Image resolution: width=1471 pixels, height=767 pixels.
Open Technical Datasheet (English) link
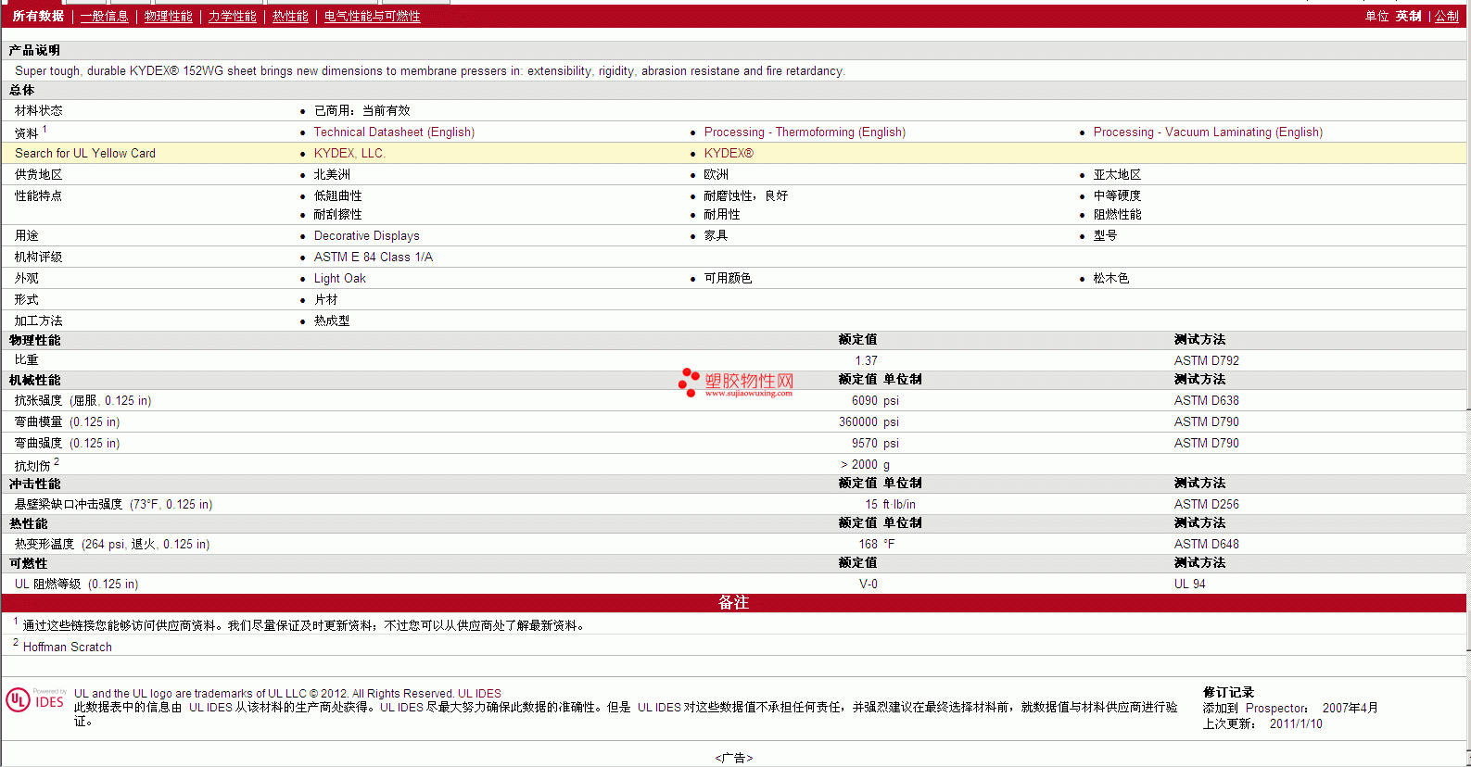(x=394, y=132)
